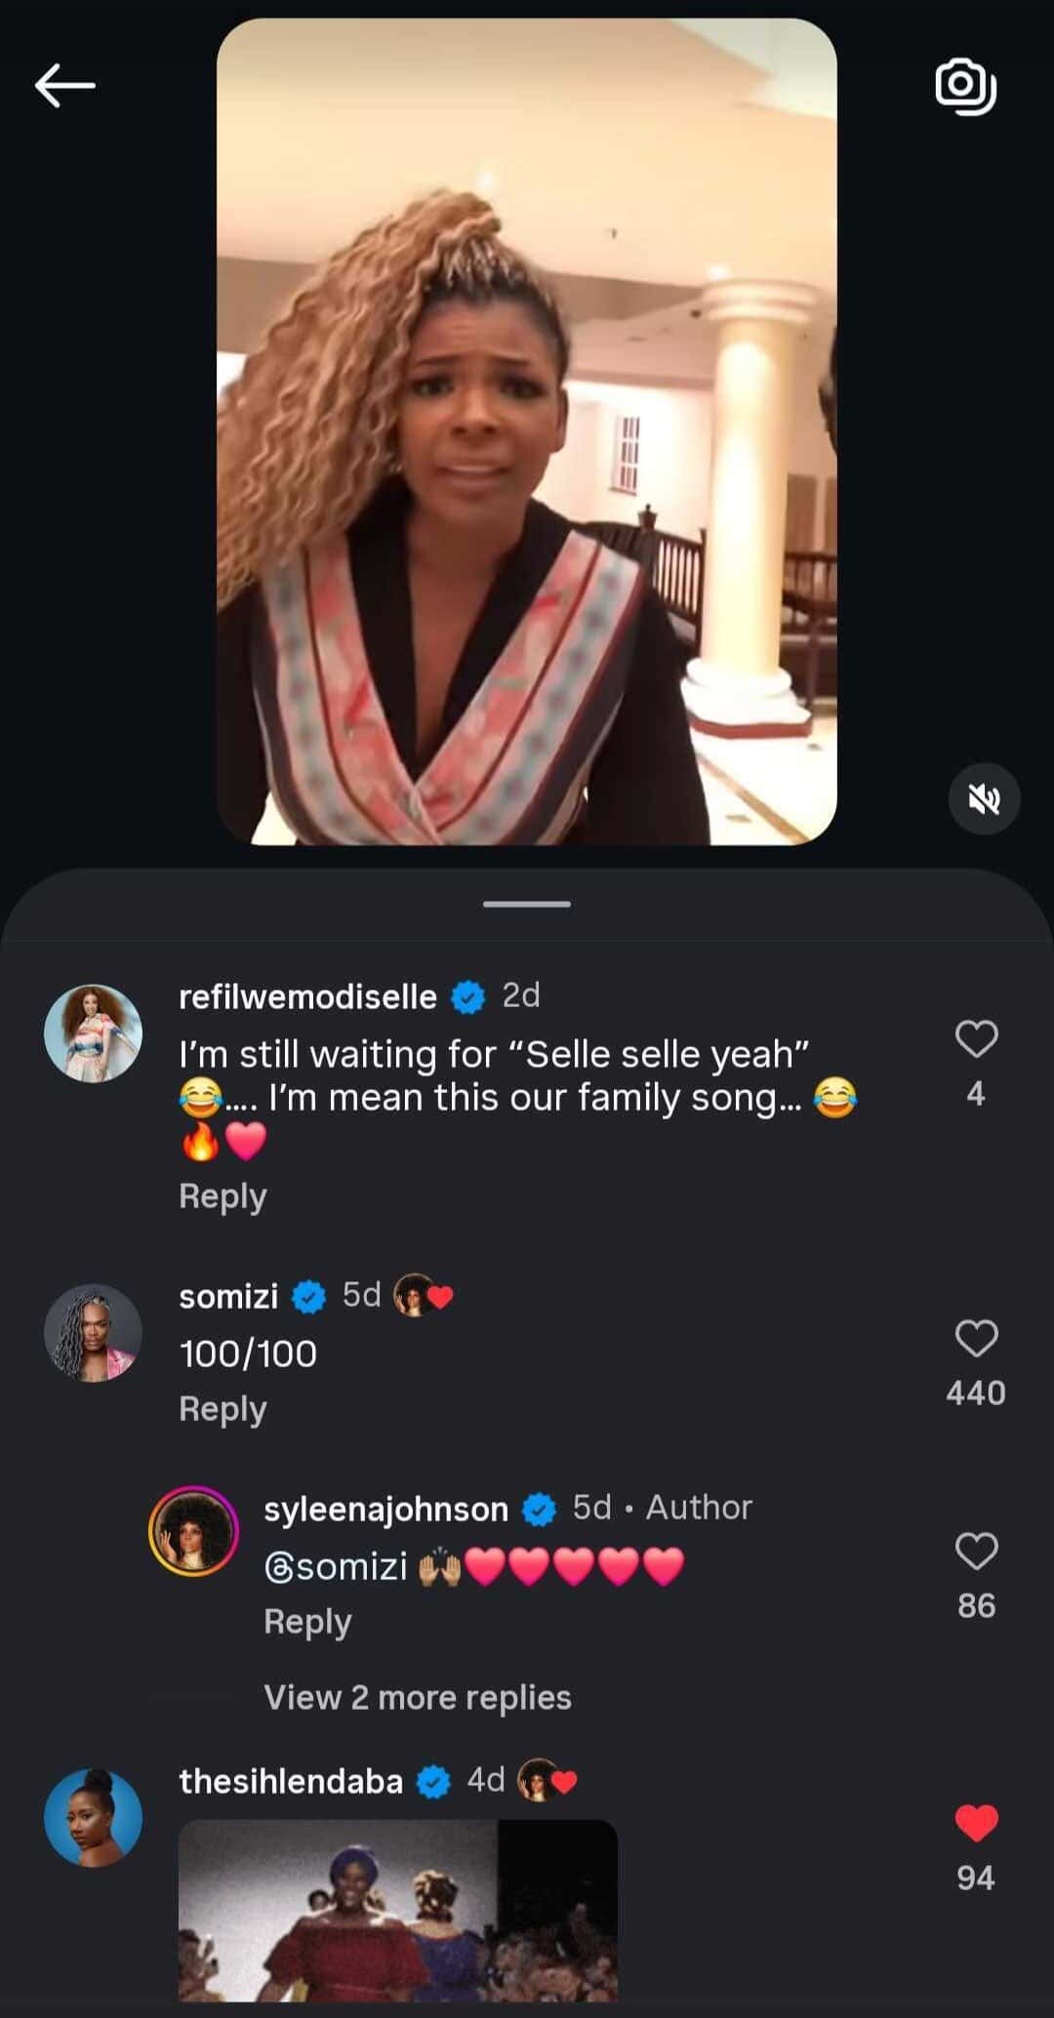The height and width of the screenshot is (2018, 1054).
Task: Open the GIF in thesihlendaba's comment
Action: [x=397, y=1909]
